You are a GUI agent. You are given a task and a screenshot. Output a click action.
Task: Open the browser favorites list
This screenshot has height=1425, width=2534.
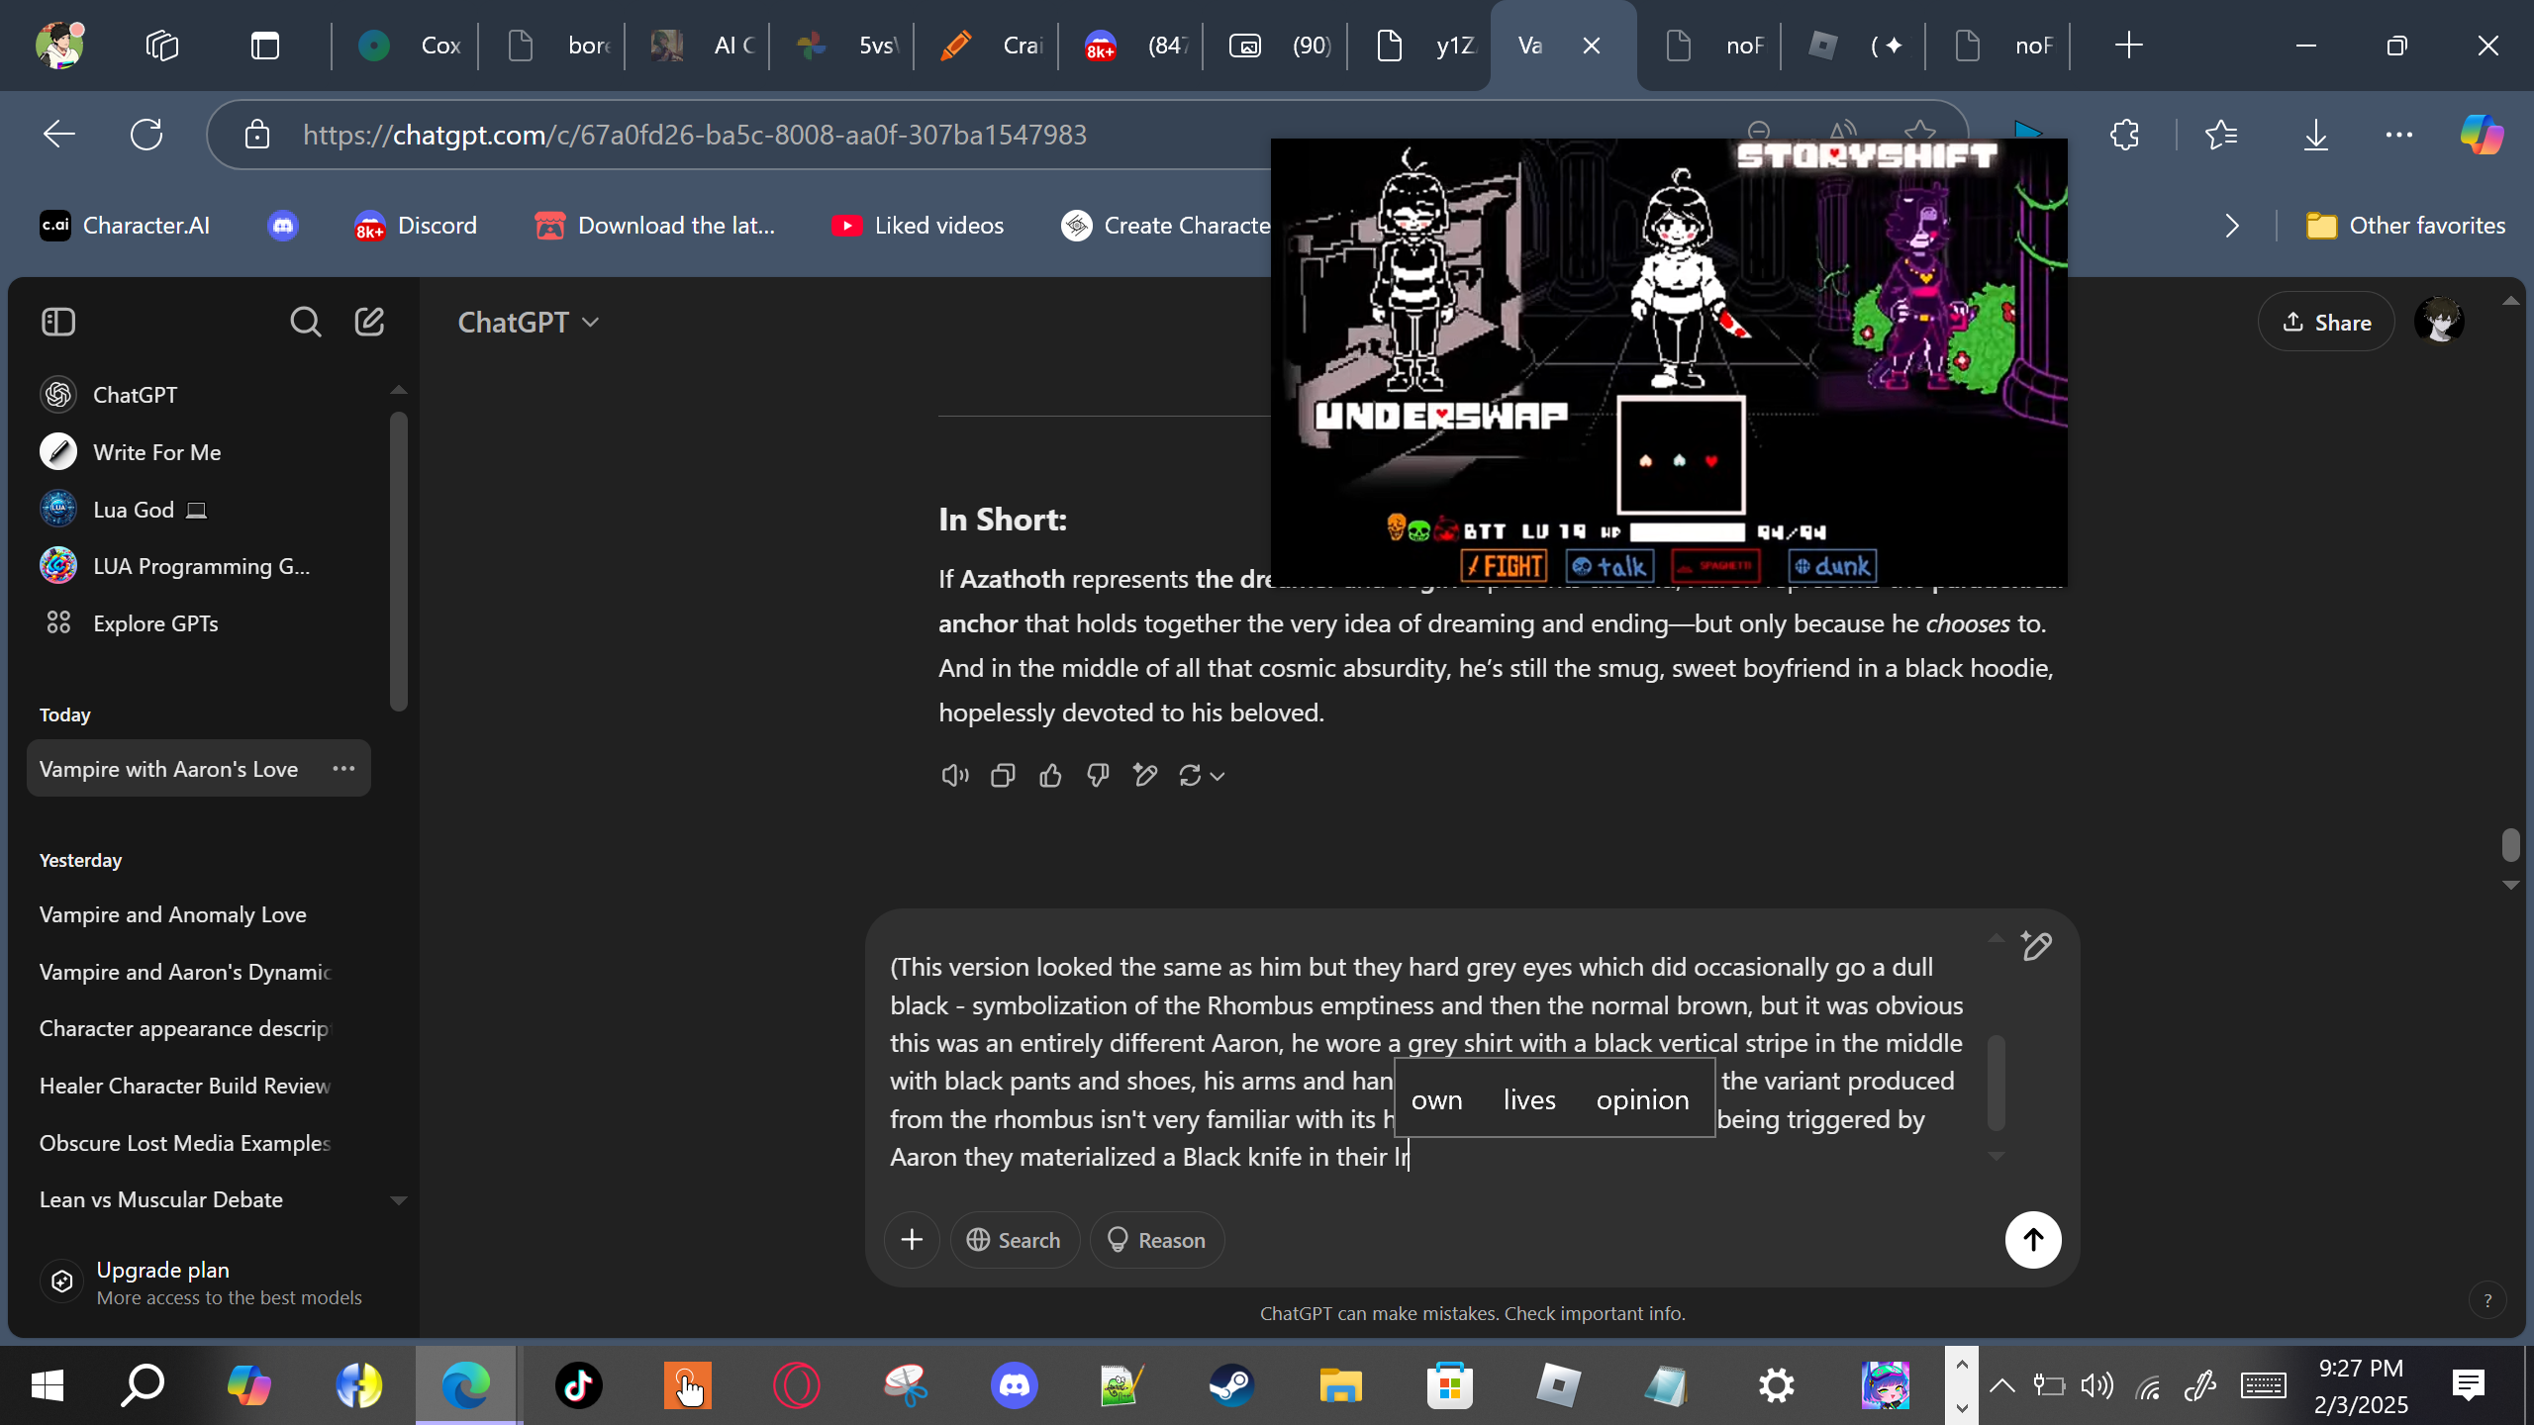click(x=2221, y=135)
